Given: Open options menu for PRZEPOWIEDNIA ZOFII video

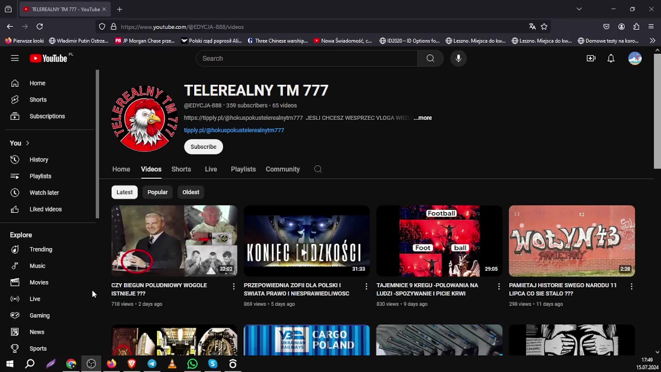Looking at the screenshot, I should click(366, 286).
